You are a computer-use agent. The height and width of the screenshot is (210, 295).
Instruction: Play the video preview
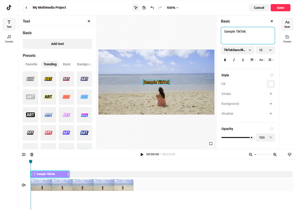142,154
